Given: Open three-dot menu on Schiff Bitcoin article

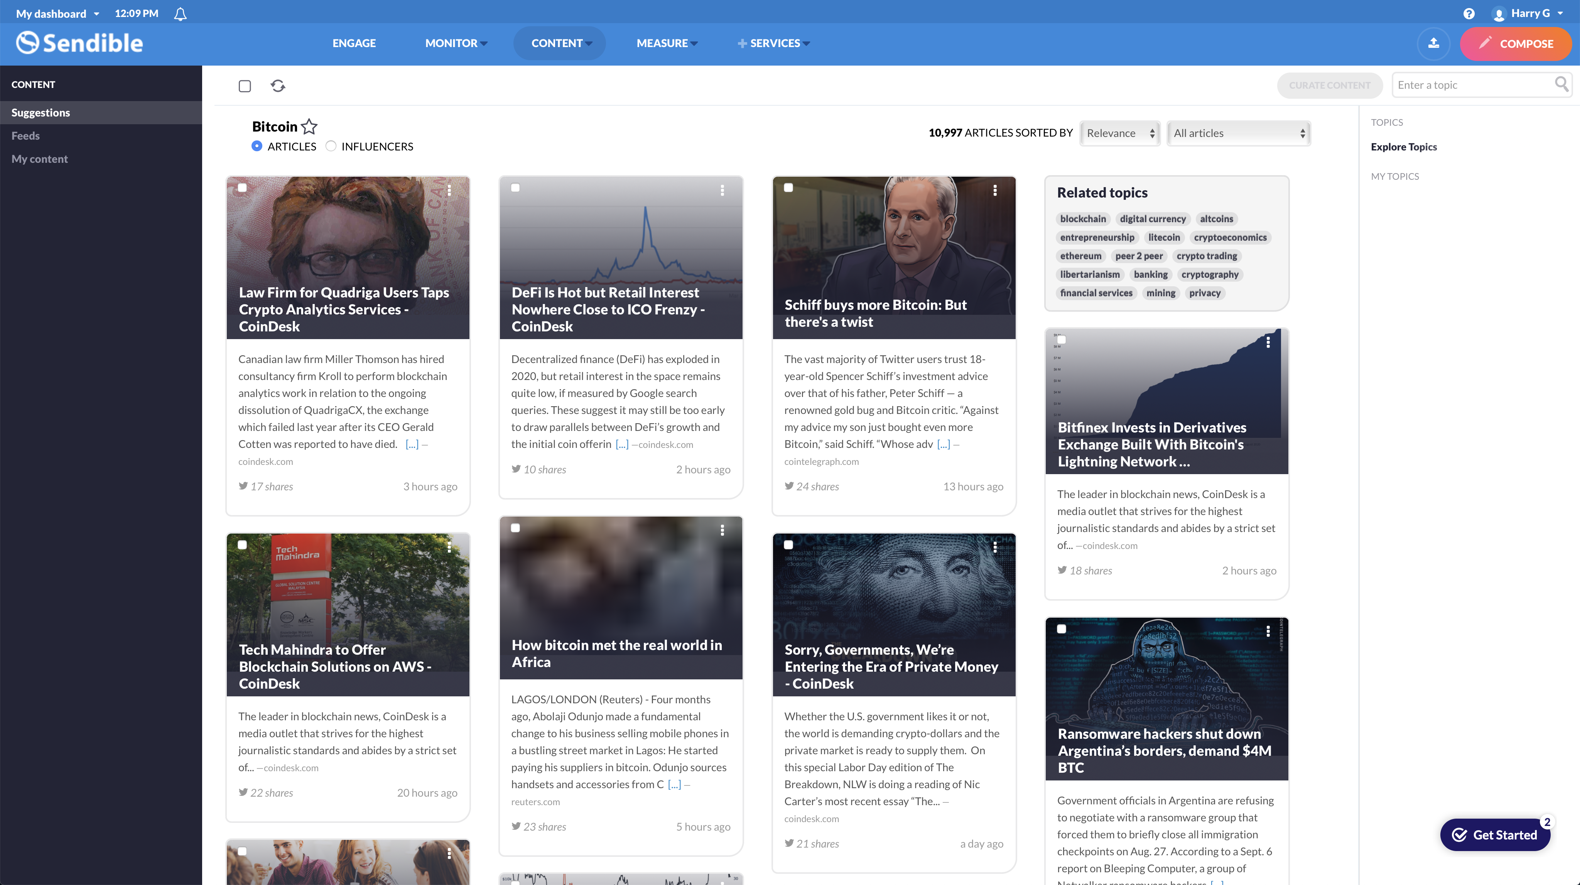Looking at the screenshot, I should pos(995,190).
